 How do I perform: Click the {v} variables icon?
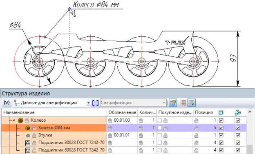7,103
